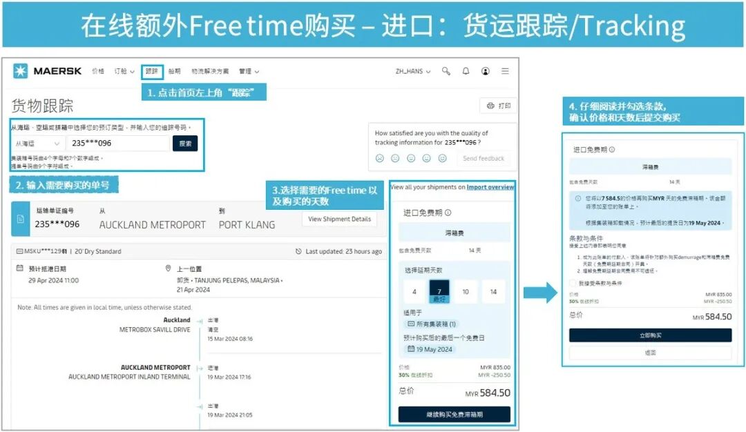Open the search magnifier in the Maersk header
The image size is (746, 432).
[x=446, y=71]
